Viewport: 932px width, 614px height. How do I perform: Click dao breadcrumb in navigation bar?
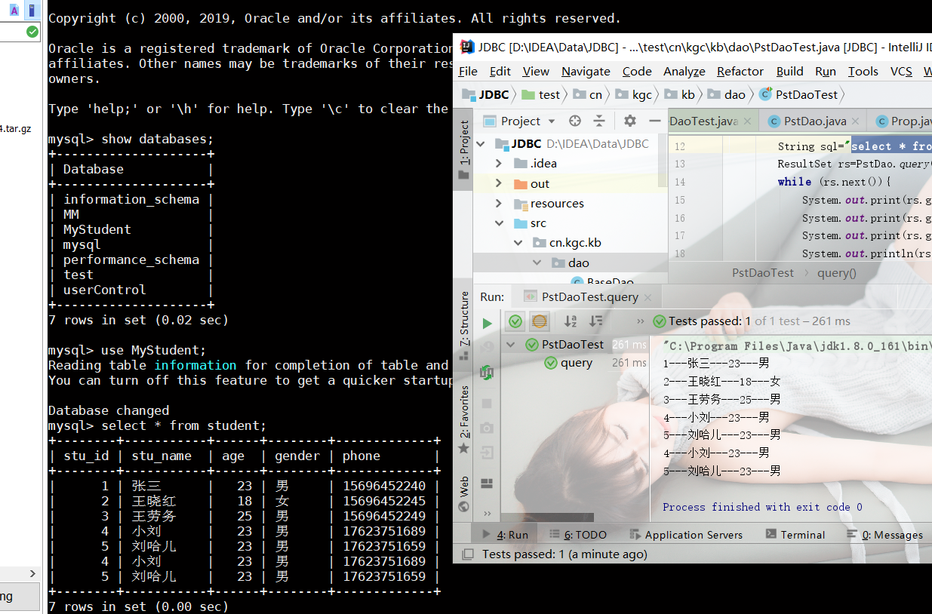click(726, 94)
